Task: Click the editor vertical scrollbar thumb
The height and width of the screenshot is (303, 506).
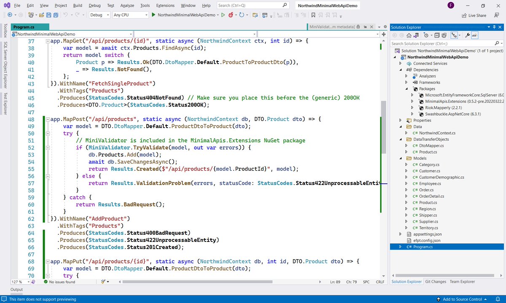Action: [383, 127]
